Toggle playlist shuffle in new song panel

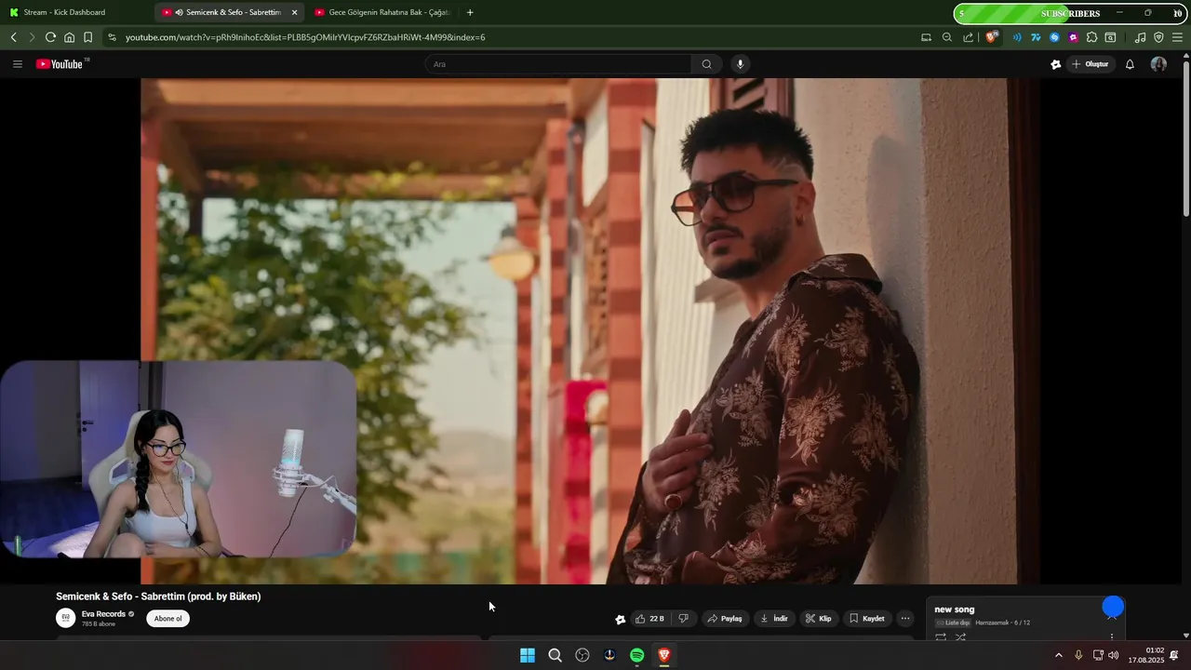tap(960, 637)
